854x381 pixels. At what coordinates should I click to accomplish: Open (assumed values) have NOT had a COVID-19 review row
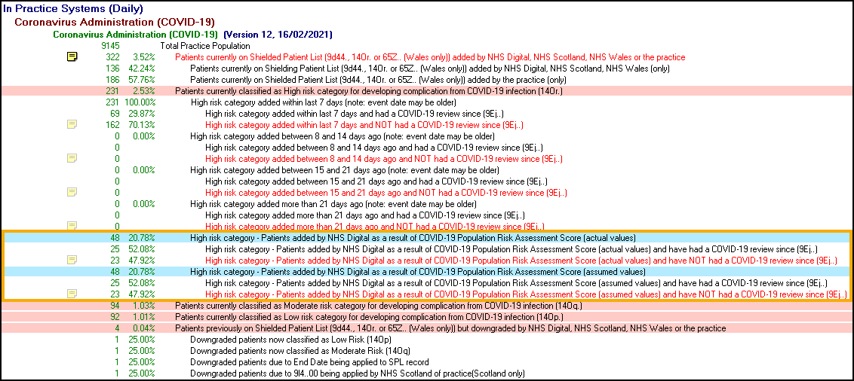pyautogui.click(x=527, y=294)
